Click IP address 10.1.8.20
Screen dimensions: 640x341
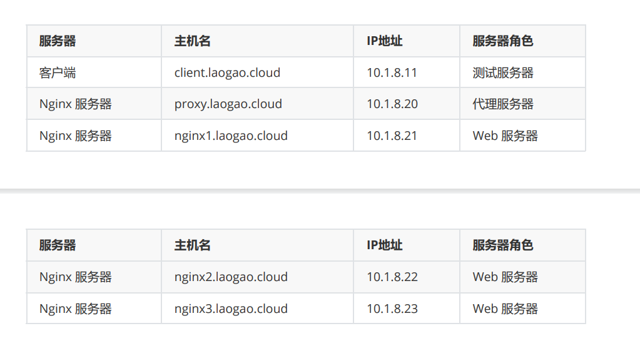pos(392,104)
